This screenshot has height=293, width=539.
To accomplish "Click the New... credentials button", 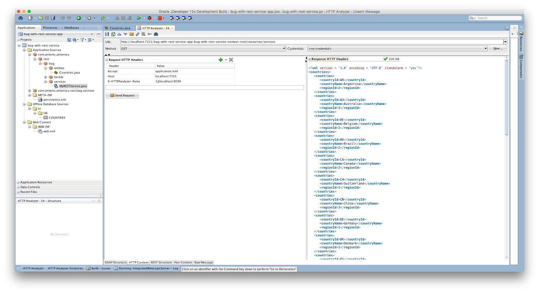I will click(x=498, y=49).
